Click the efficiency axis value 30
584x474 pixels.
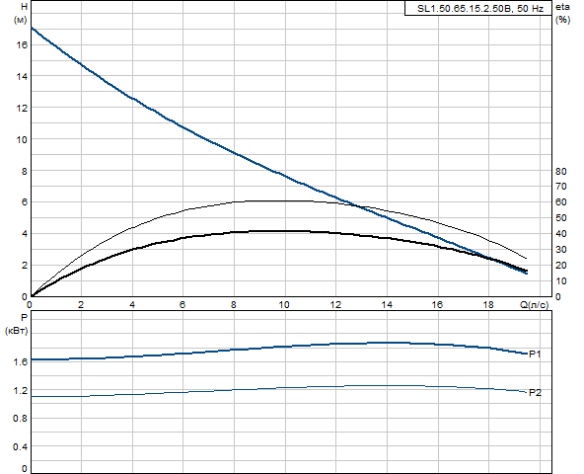coord(561,250)
